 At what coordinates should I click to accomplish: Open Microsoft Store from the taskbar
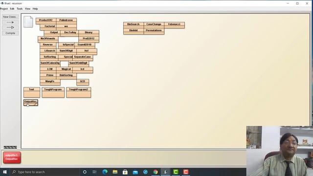point(125,172)
